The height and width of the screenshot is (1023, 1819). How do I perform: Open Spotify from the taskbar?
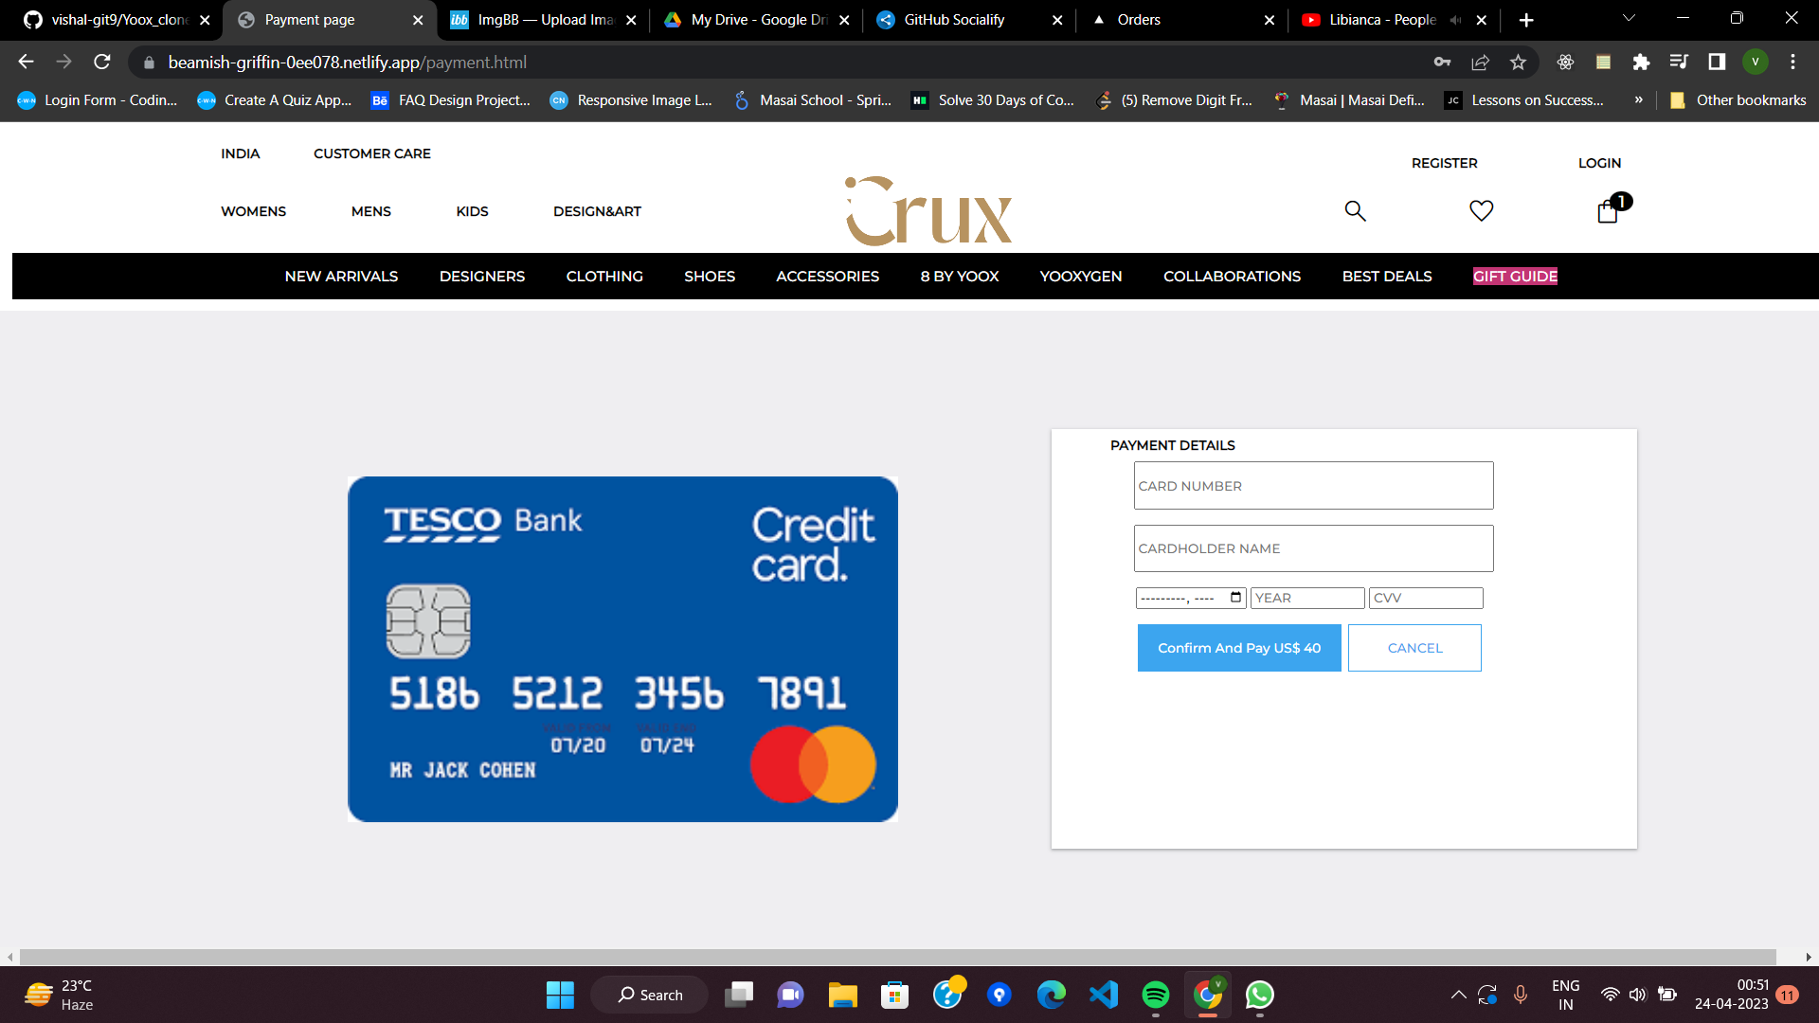[1155, 995]
